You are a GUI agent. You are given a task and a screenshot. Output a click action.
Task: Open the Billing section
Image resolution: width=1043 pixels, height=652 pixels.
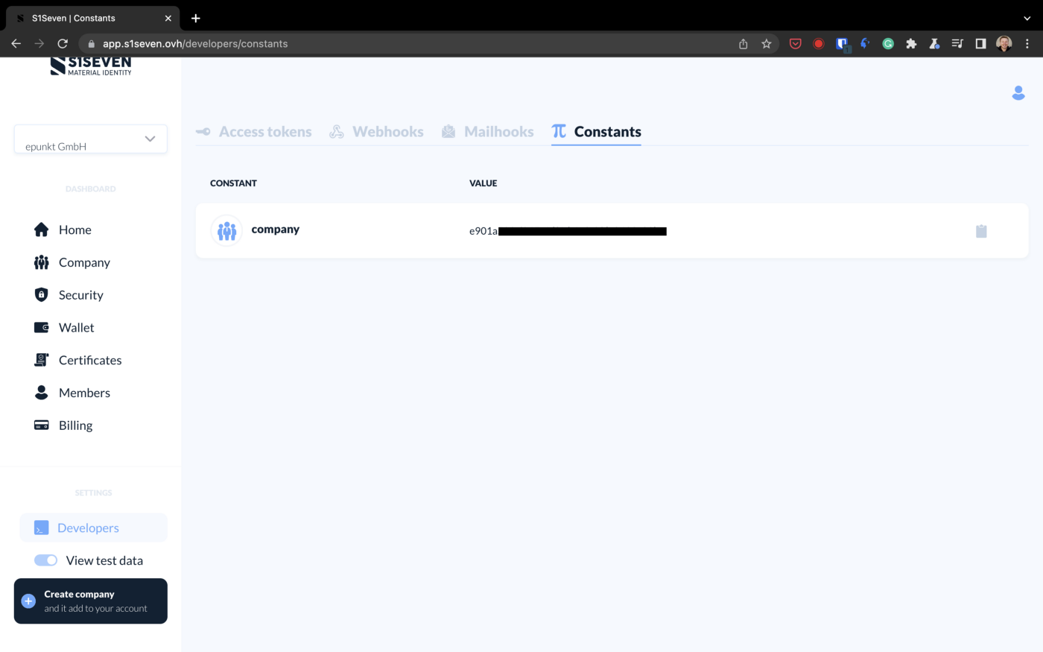(x=75, y=425)
